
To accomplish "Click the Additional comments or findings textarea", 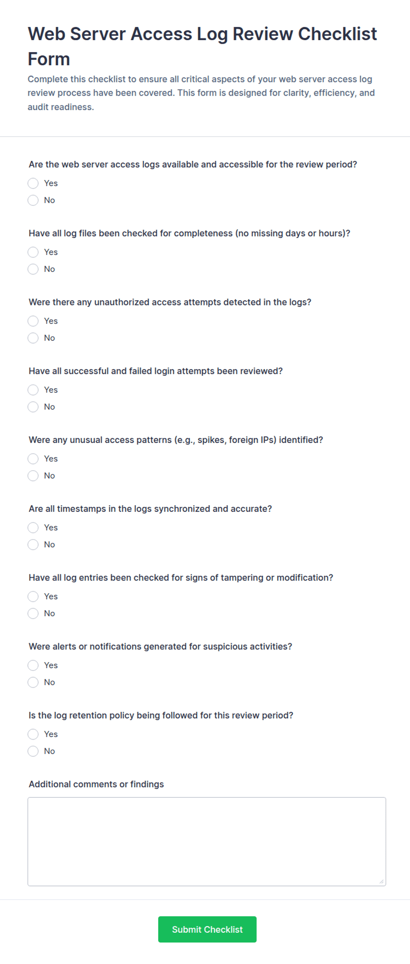I will 207,841.
